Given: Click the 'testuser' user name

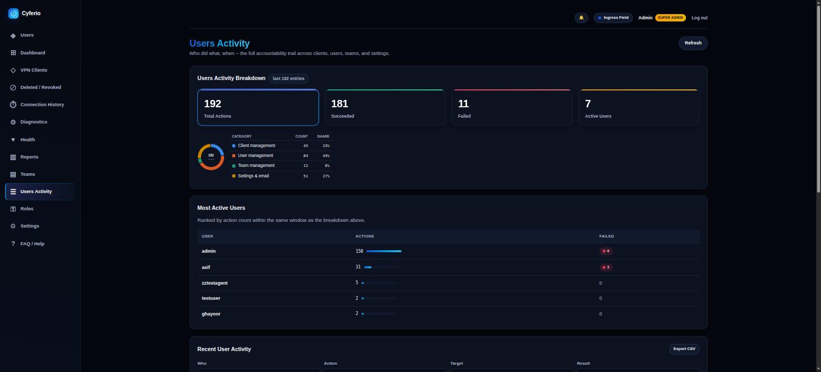Looking at the screenshot, I should [x=211, y=298].
